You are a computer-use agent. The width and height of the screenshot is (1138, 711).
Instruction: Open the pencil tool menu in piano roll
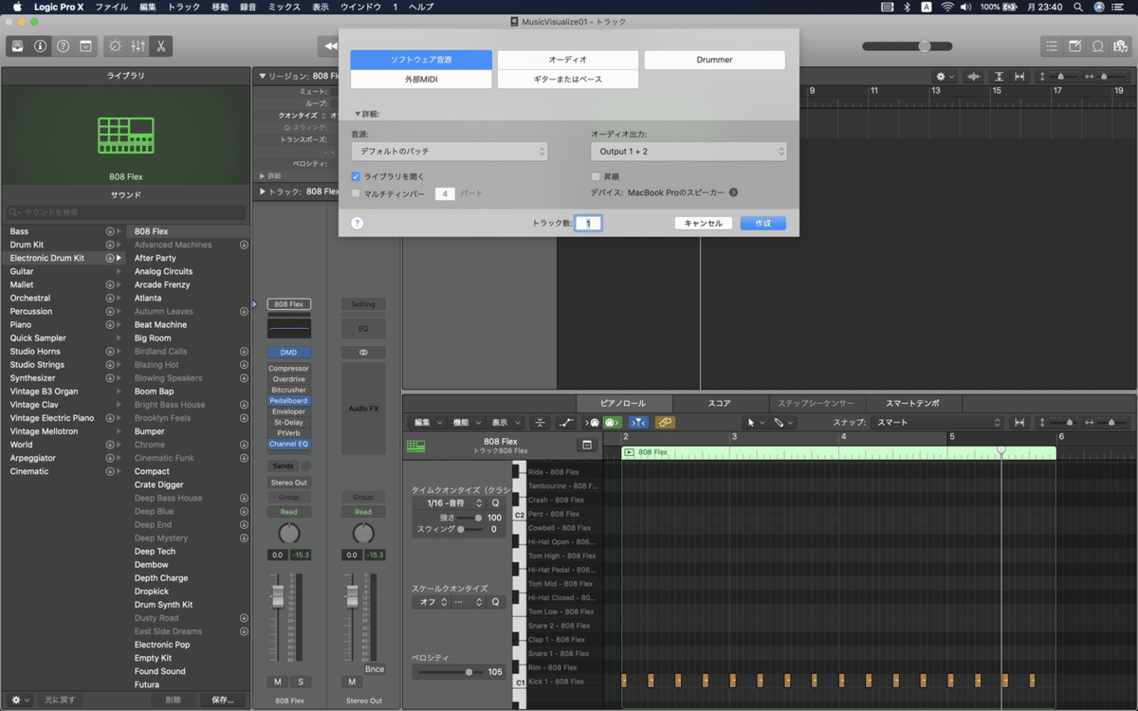[783, 423]
